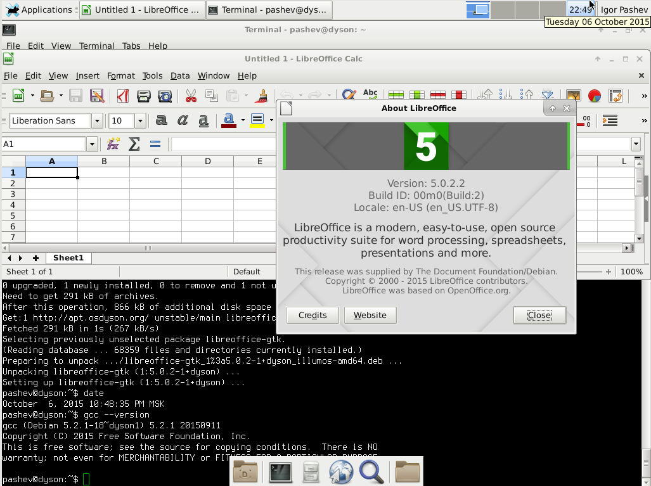Expand the formula bar dropdown arrow

[x=636, y=144]
